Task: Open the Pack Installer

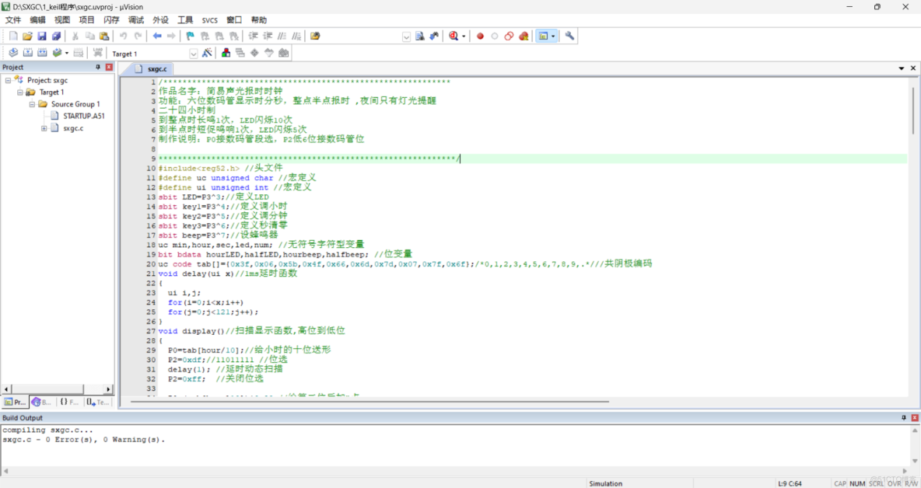Action: (284, 53)
